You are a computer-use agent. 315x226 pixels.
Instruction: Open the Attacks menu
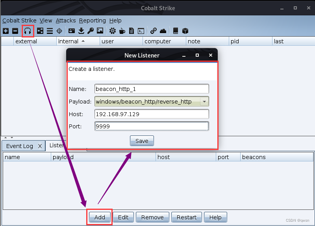click(x=66, y=20)
